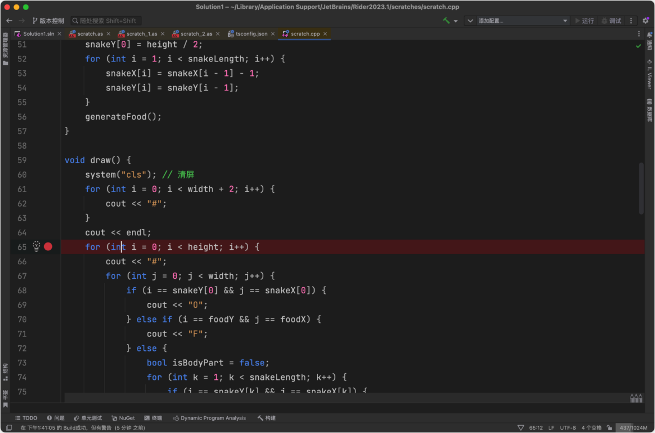Change line separator LF in status bar
Viewport: 655px width, 433px height.
coord(551,427)
